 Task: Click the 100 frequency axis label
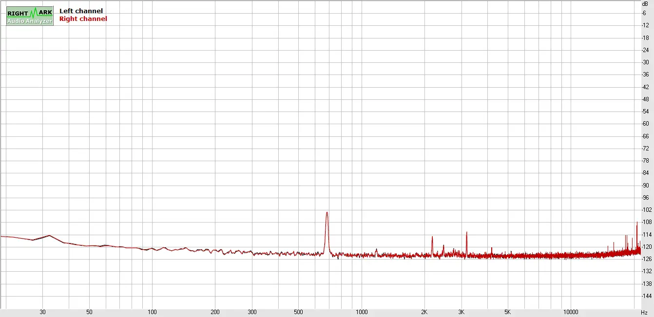coord(152,312)
